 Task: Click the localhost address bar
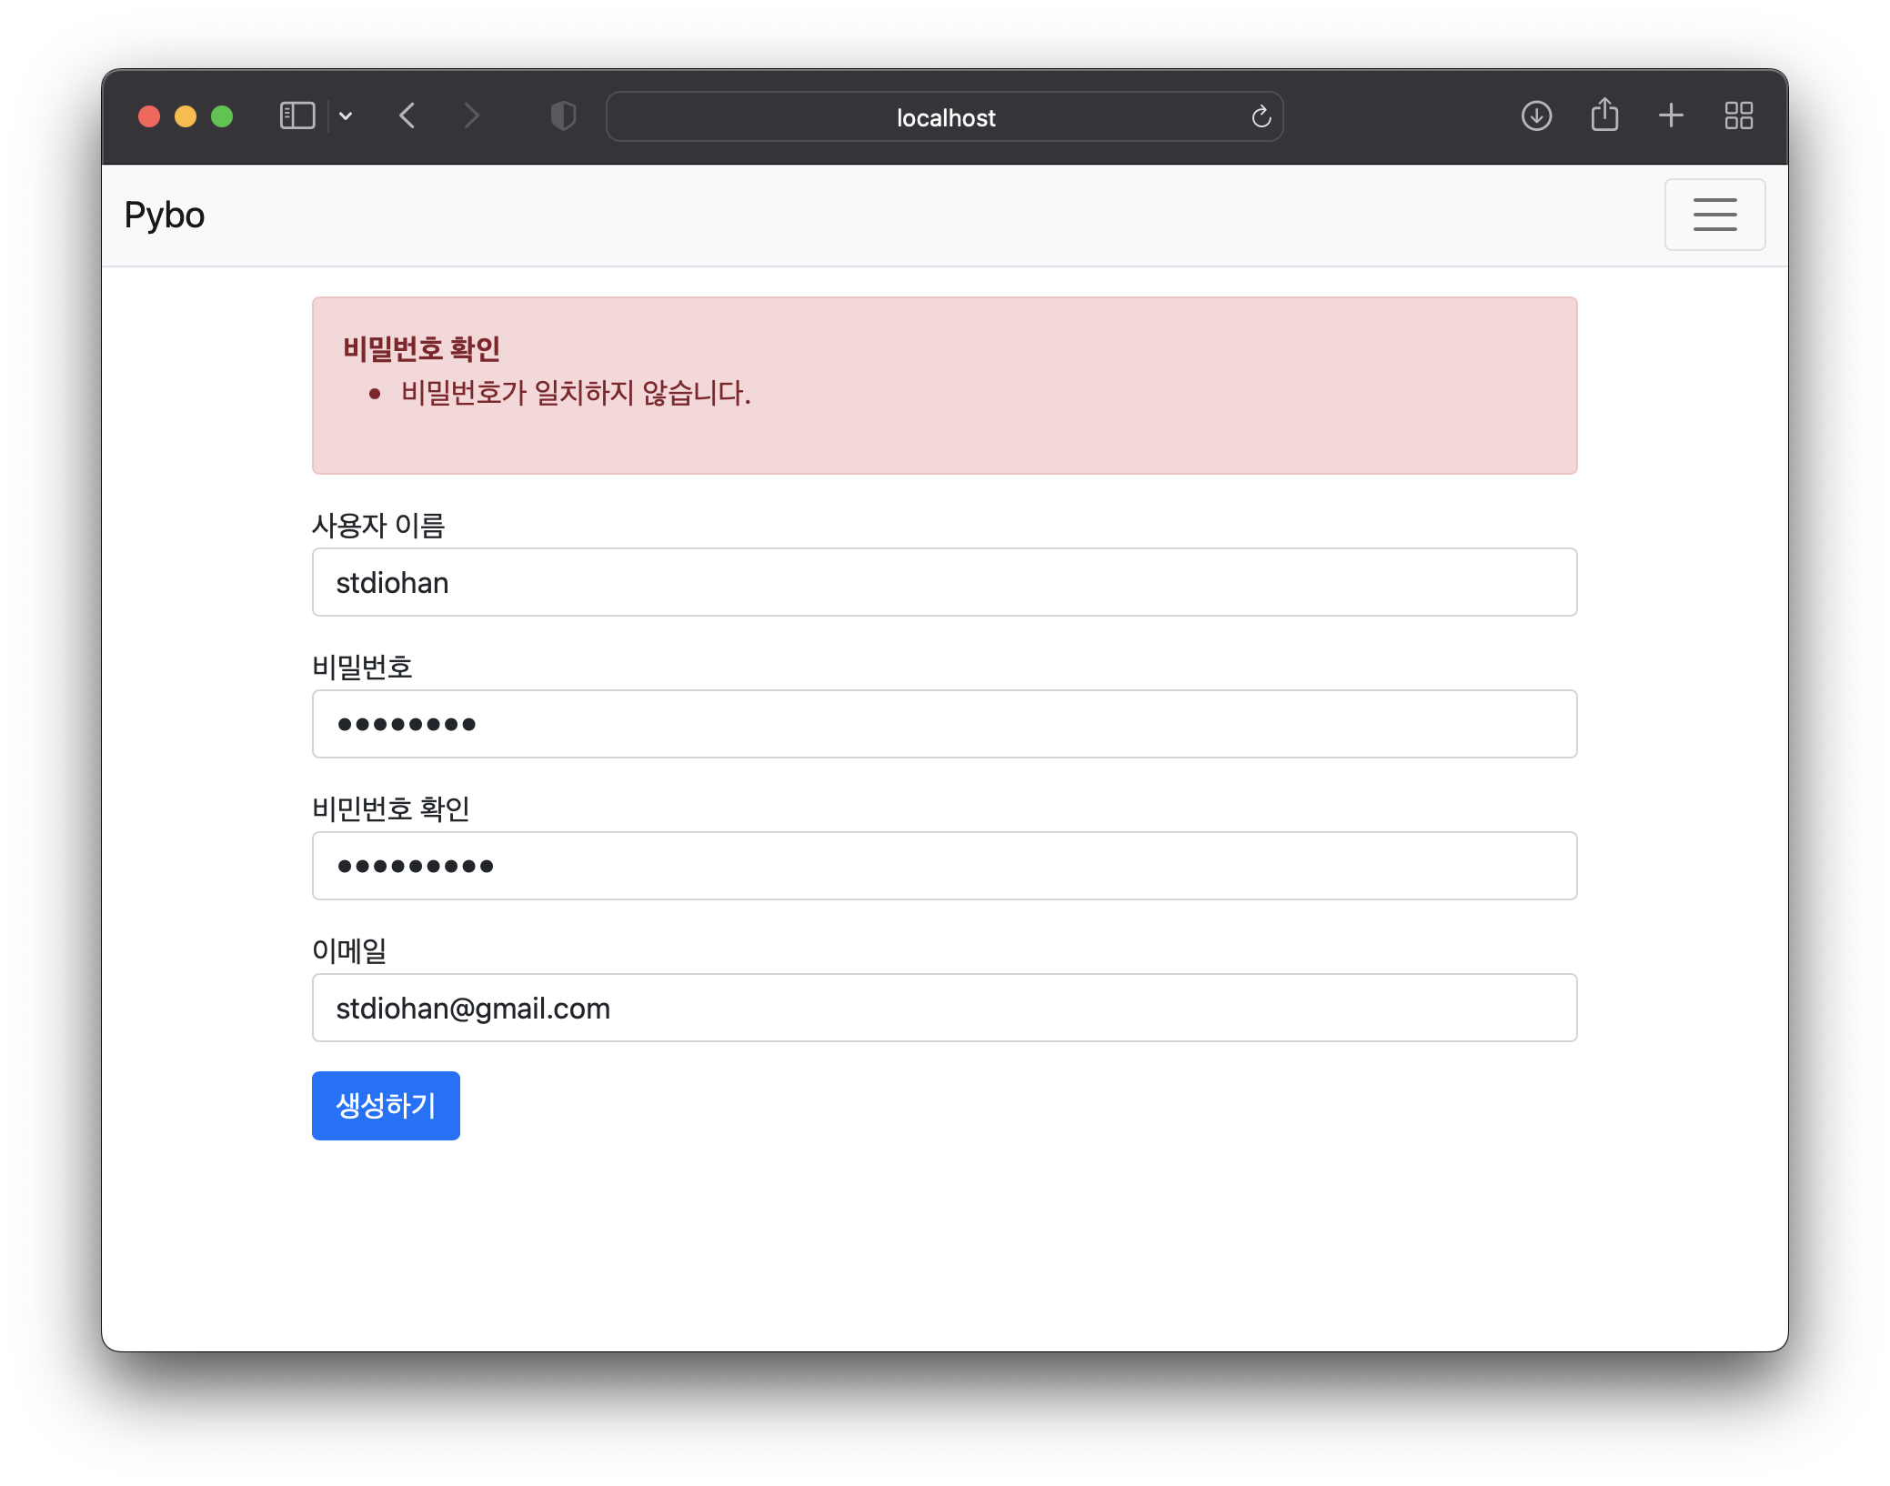click(944, 117)
